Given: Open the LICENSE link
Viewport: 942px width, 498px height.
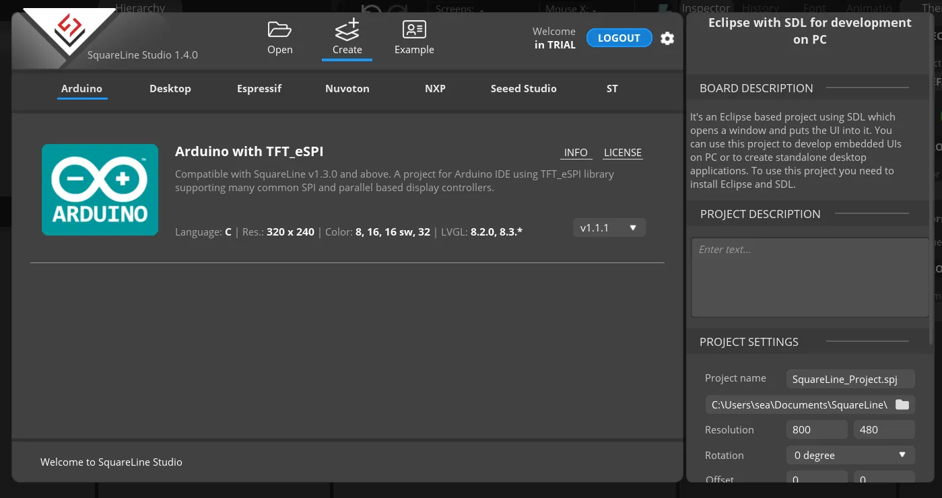Looking at the screenshot, I should (x=623, y=153).
